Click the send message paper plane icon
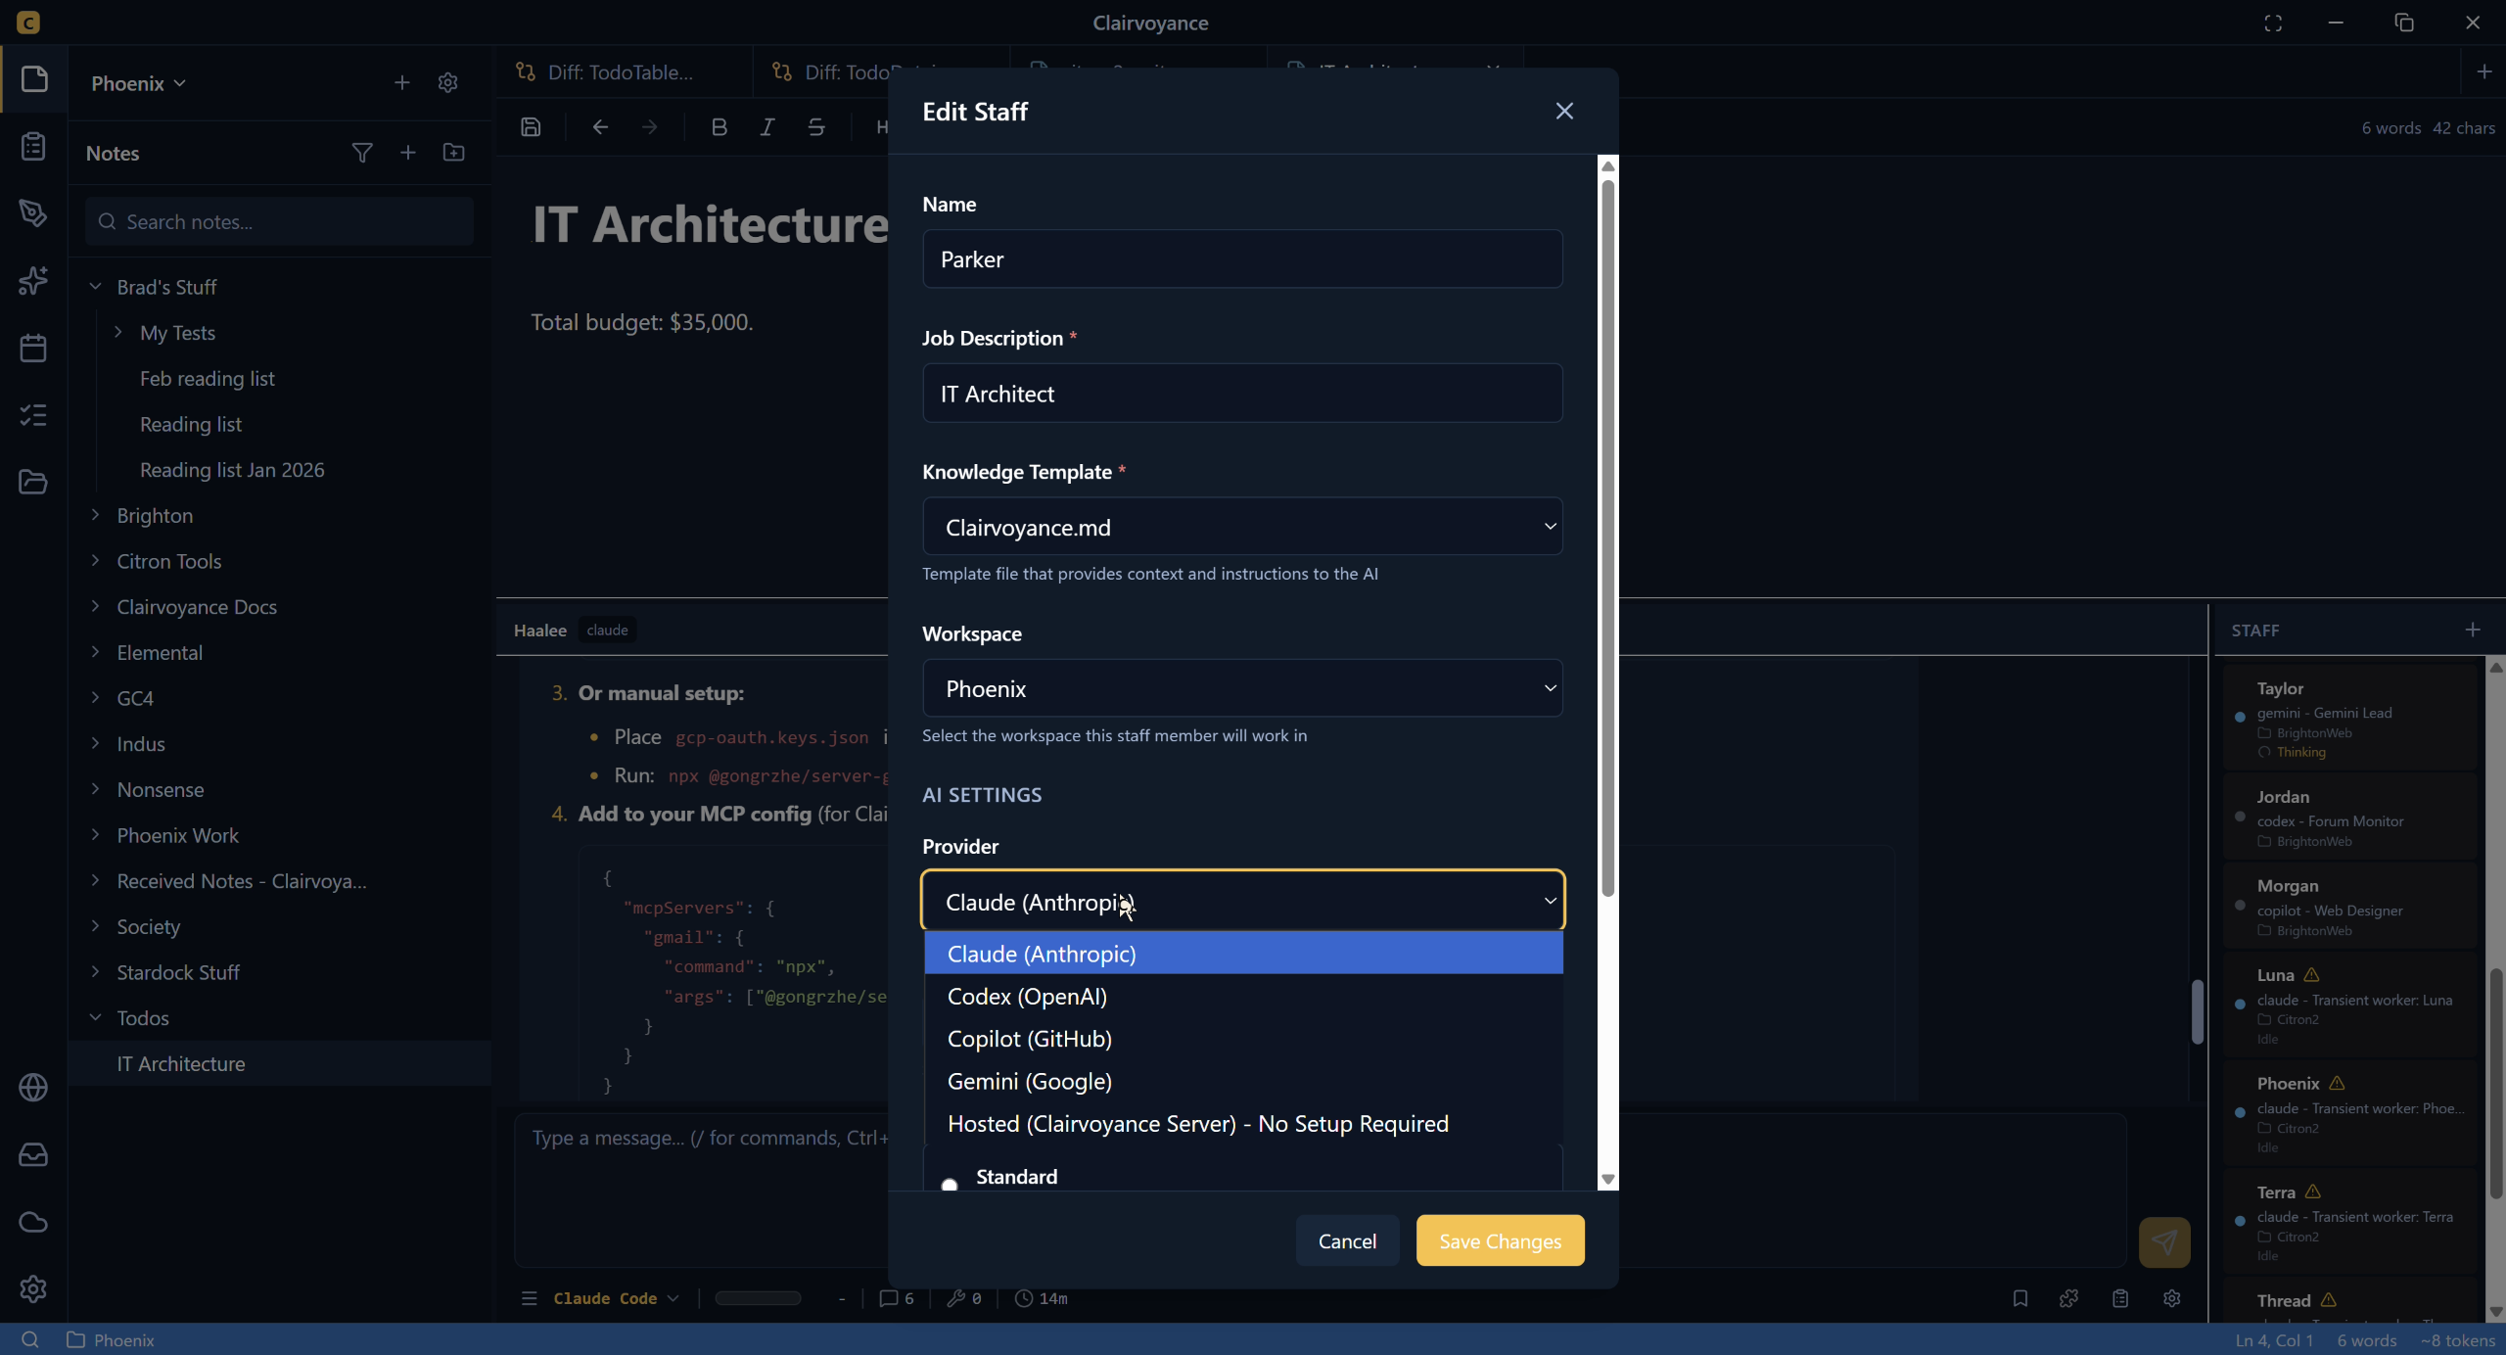This screenshot has width=2506, height=1355. (2163, 1241)
